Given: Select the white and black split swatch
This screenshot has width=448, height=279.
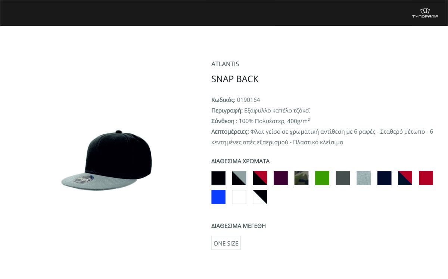Looking at the screenshot, I should [x=260, y=197].
